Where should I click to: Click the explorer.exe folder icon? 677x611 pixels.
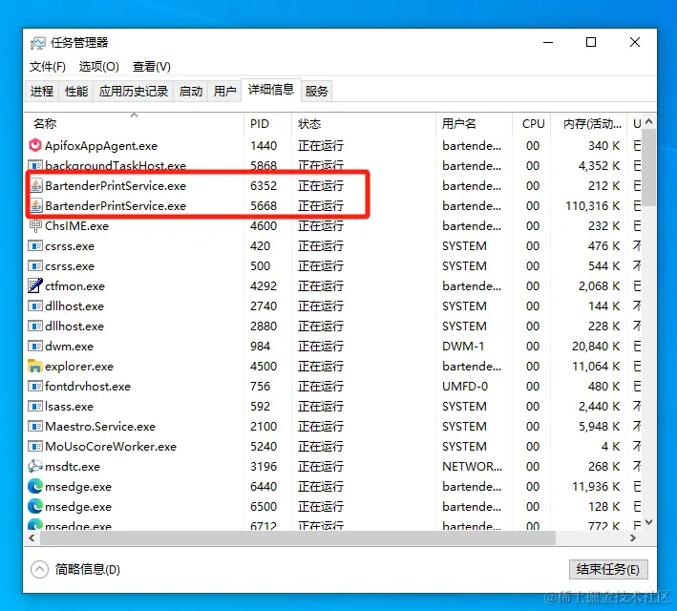click(35, 366)
